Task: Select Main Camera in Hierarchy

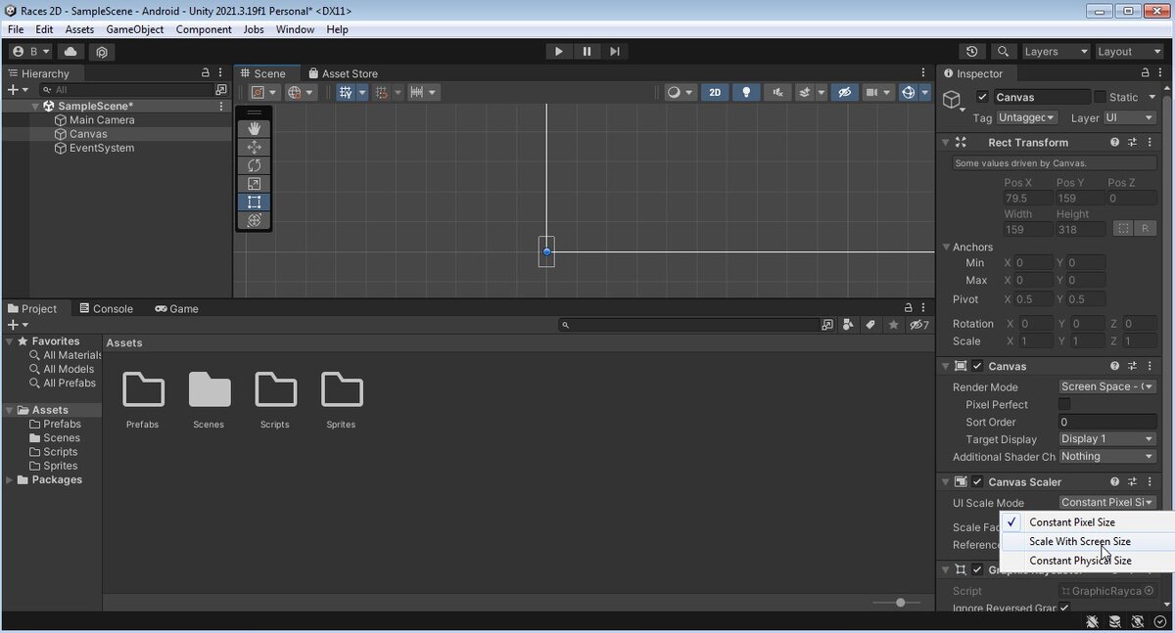Action: coord(102,120)
